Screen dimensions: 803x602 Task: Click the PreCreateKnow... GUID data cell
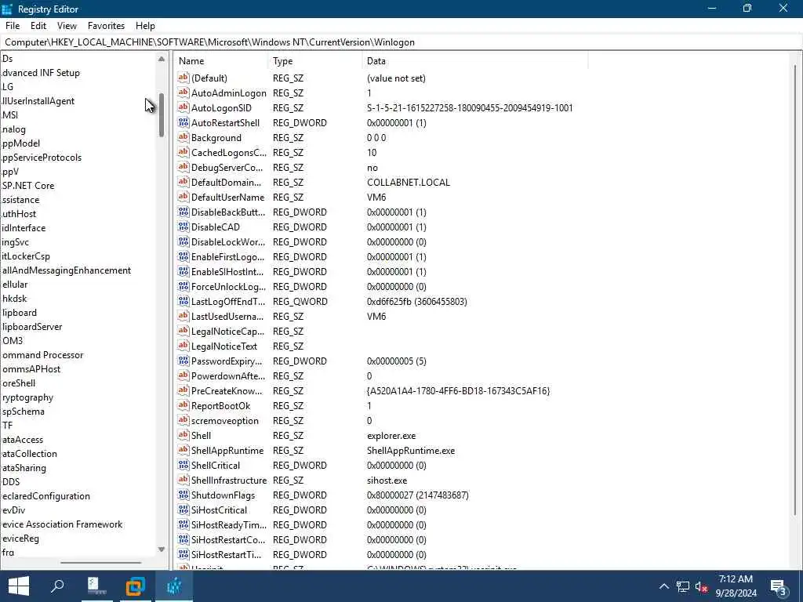458,391
